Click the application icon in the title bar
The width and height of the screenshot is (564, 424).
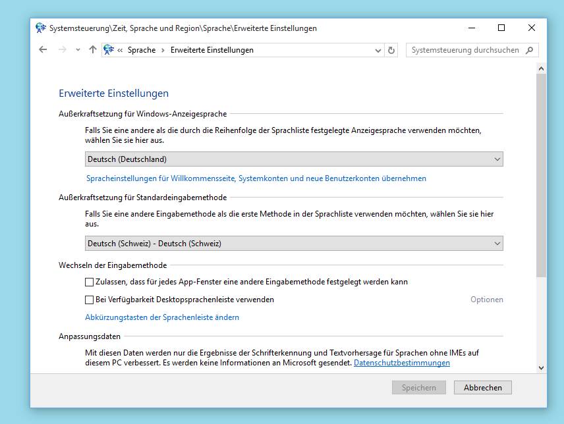40,28
